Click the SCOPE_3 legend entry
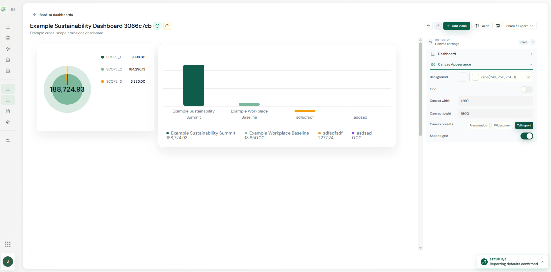The width and height of the screenshot is (551, 272). 123,81
